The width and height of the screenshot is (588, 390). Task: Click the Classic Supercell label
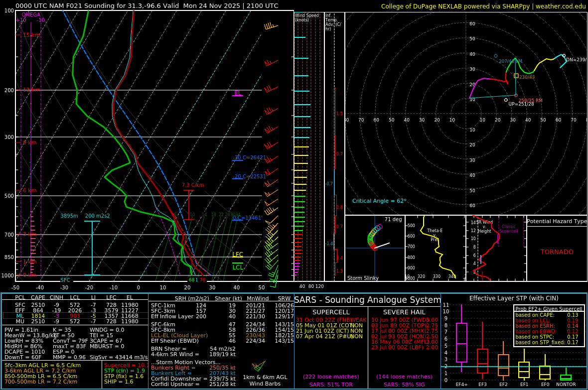pyautogui.click(x=508, y=229)
